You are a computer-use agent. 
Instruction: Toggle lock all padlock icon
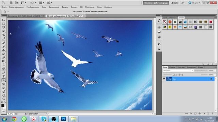coord(183,75)
